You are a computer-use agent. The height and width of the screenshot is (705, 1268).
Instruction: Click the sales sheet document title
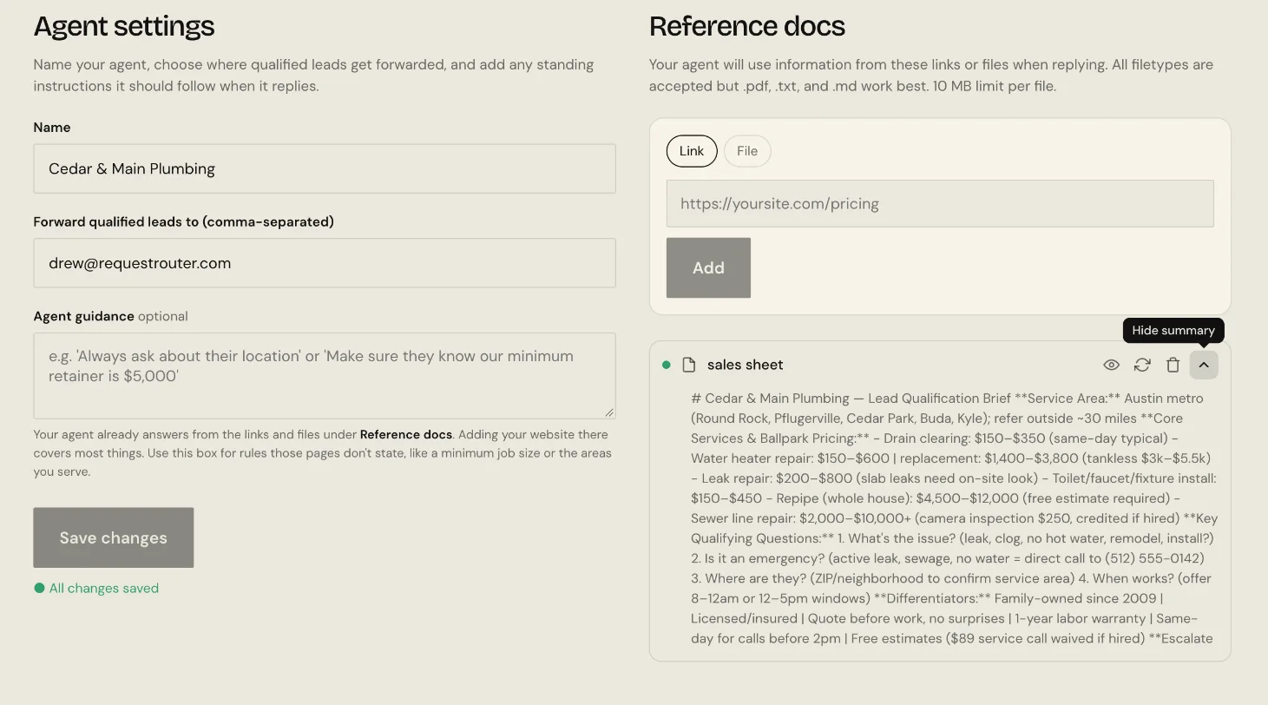(746, 366)
